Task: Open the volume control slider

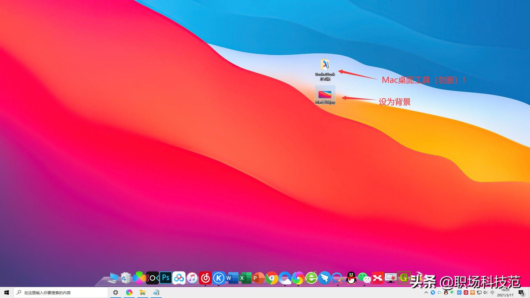Action: pyautogui.click(x=485, y=292)
